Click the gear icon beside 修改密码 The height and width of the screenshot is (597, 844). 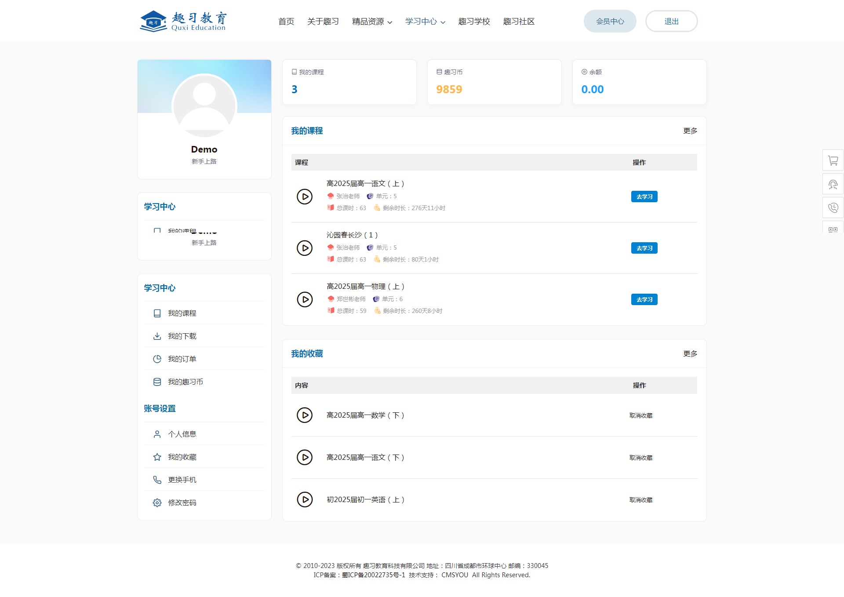(x=157, y=502)
